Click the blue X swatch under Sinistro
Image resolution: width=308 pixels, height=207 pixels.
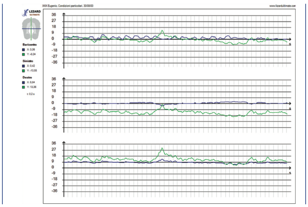(x=23, y=66)
